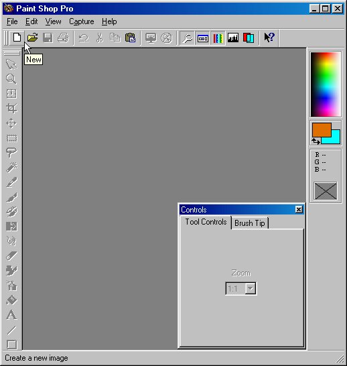Click the crossed-out current color preview box
The image size is (347, 366).
tap(326, 191)
